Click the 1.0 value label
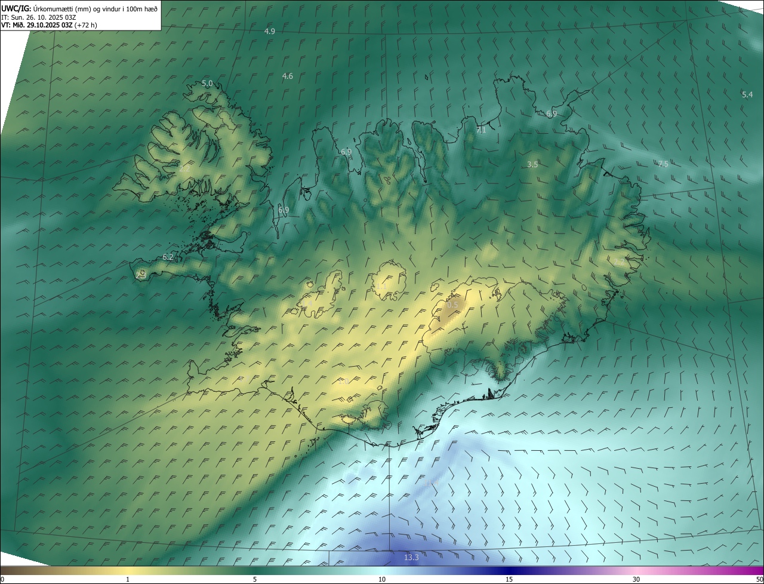Viewport: 764px width, 584px height. [343, 381]
